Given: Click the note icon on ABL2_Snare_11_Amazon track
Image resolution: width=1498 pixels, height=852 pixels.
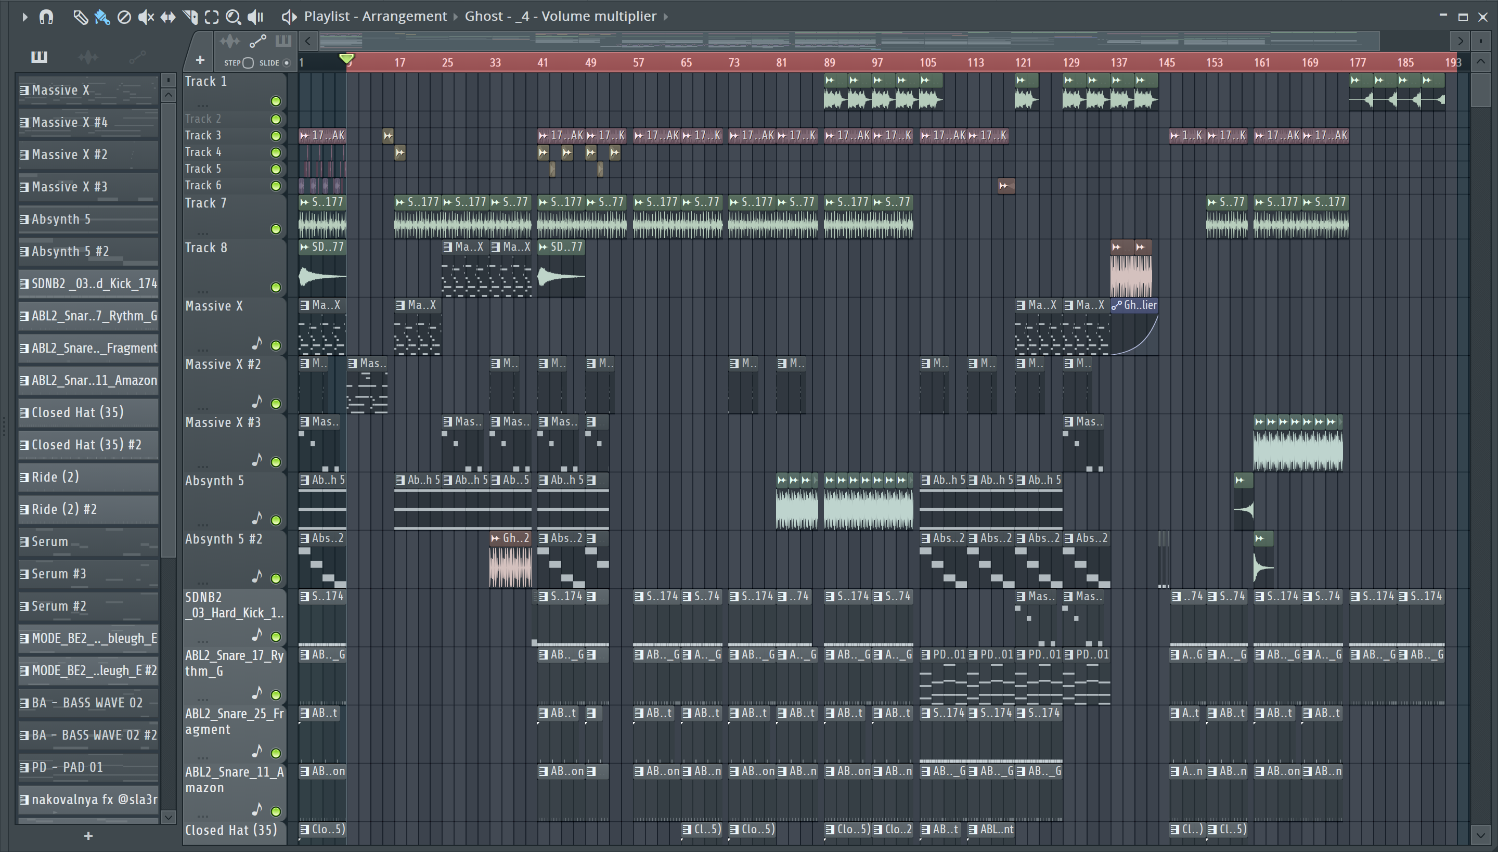Looking at the screenshot, I should [257, 809].
